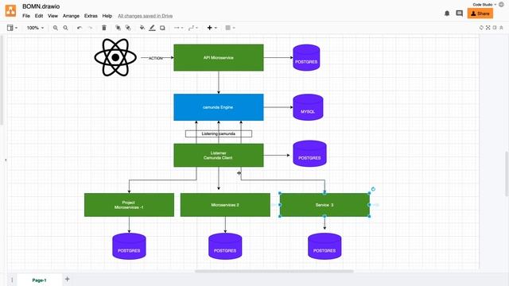Redo the last undone action

click(x=90, y=28)
